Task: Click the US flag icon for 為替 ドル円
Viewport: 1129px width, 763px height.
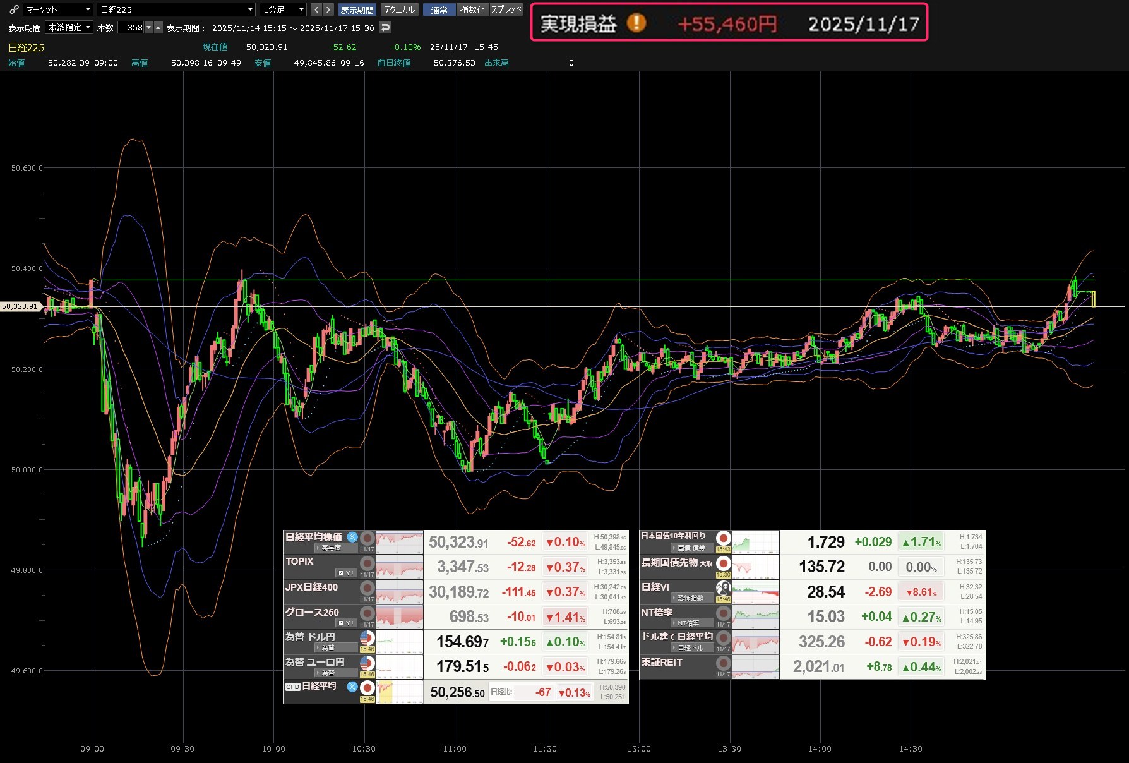Action: click(367, 638)
